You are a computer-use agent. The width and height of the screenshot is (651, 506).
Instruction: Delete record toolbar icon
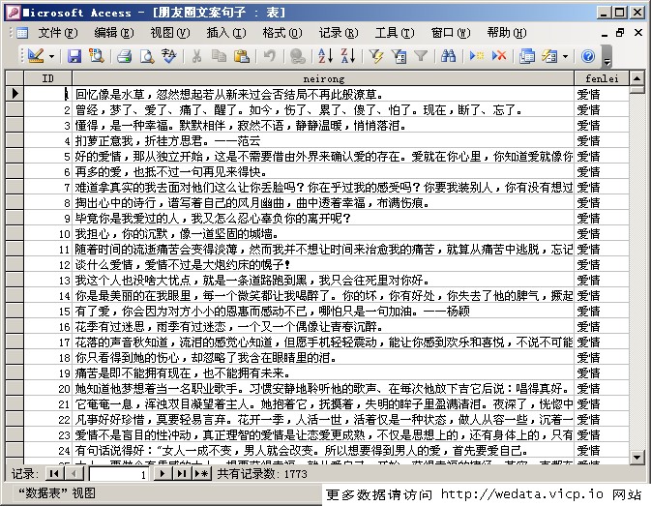click(x=498, y=55)
